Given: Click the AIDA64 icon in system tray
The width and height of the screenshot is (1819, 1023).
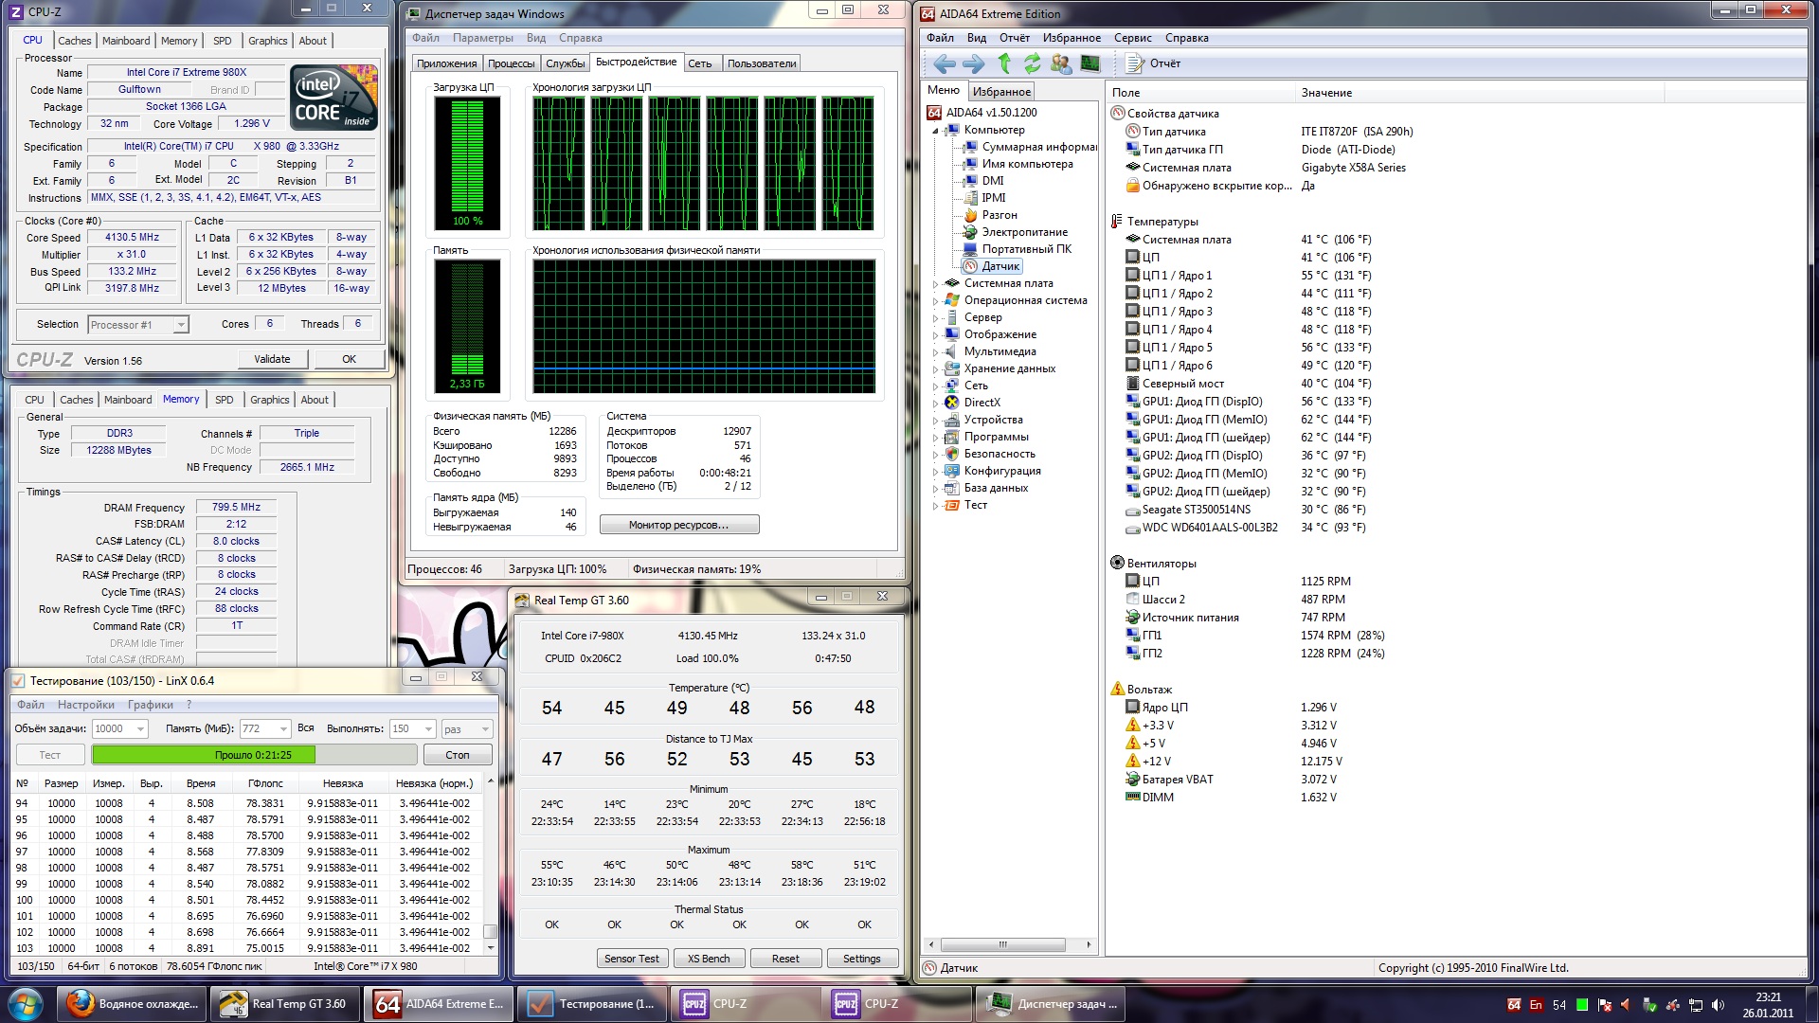Looking at the screenshot, I should (1514, 1005).
